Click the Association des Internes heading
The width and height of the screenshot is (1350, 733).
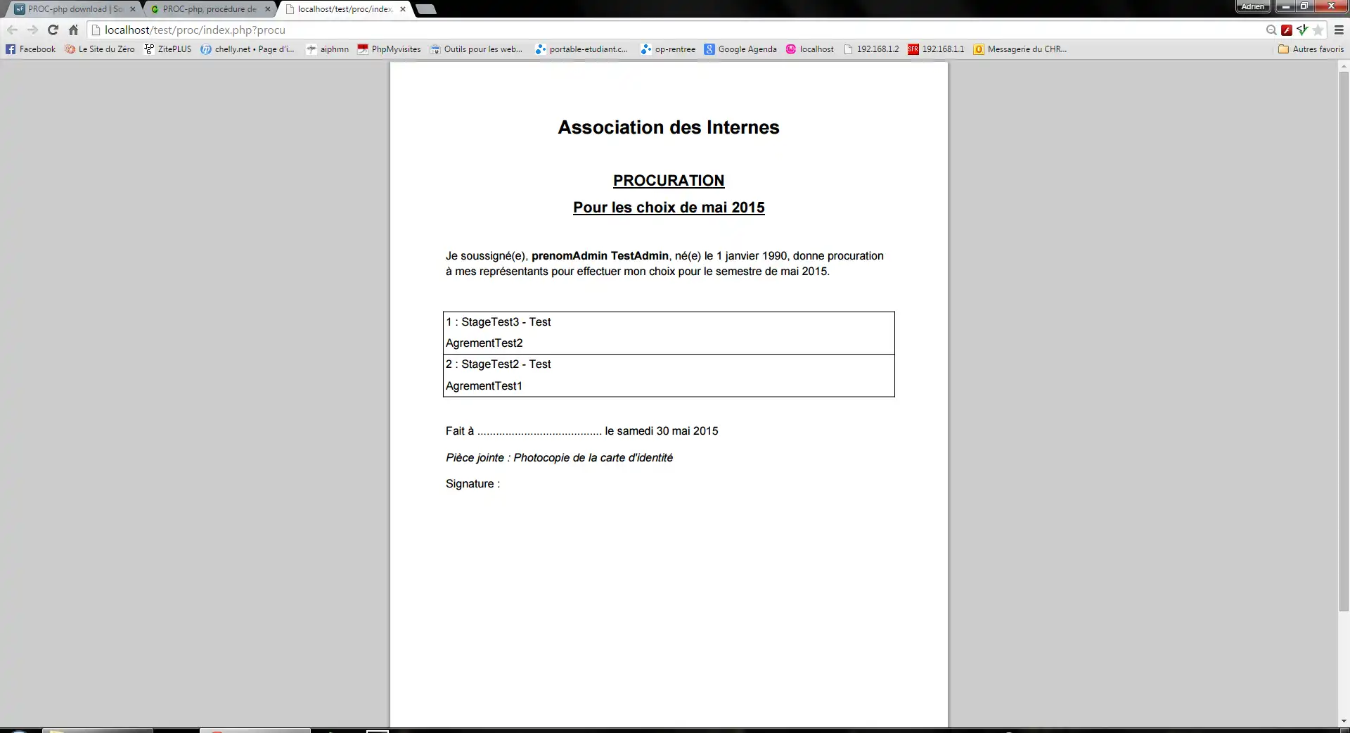click(x=669, y=127)
